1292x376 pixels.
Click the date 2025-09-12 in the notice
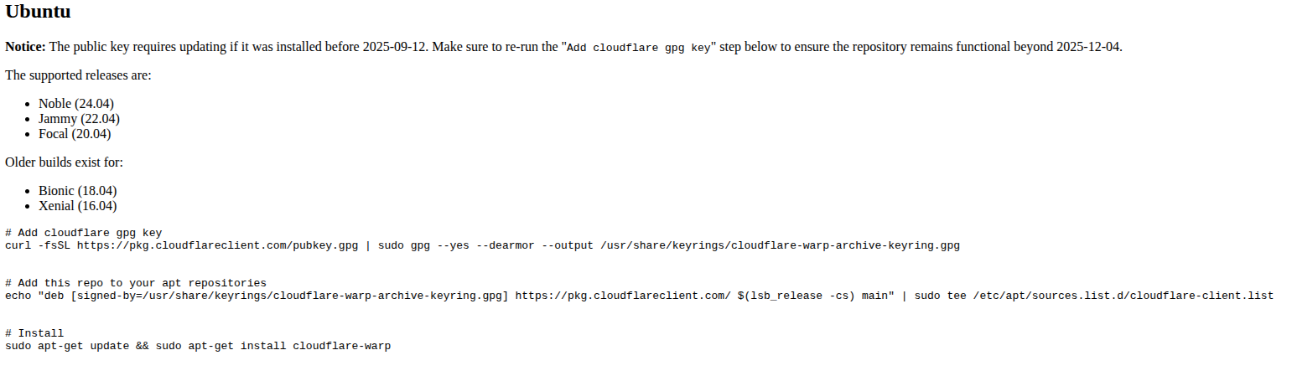tap(394, 47)
